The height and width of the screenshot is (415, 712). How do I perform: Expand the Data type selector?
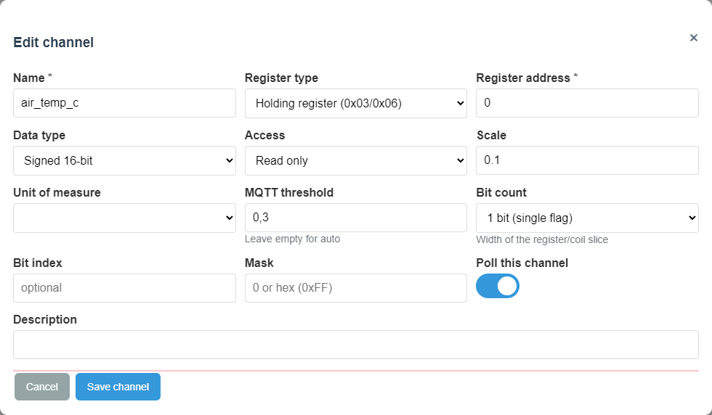124,160
